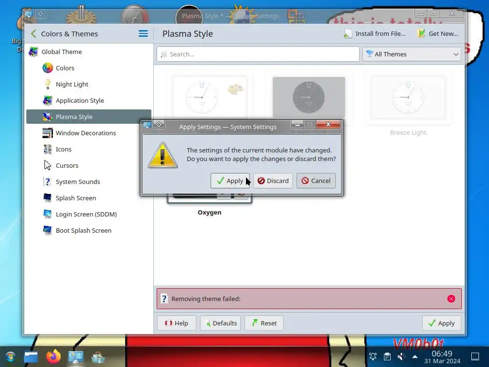Screen dimensions: 489x367
Task: Click the bottom-right Apply button
Action: point(442,323)
